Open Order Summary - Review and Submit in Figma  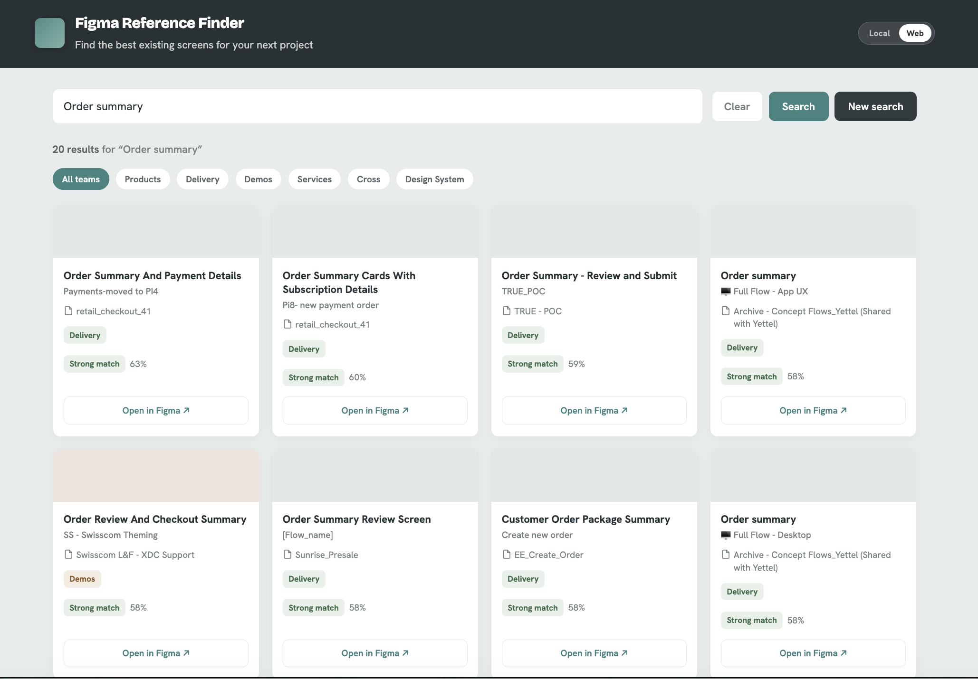[x=594, y=410]
